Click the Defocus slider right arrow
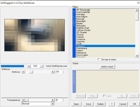The height and width of the screenshot is (107, 140). point(53,72)
